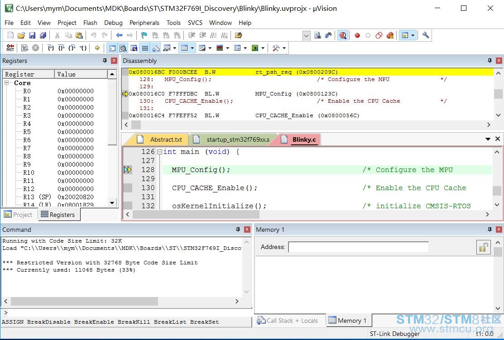Click the Insert Bookmark flag icon
504x340 pixels.
(x=144, y=35)
